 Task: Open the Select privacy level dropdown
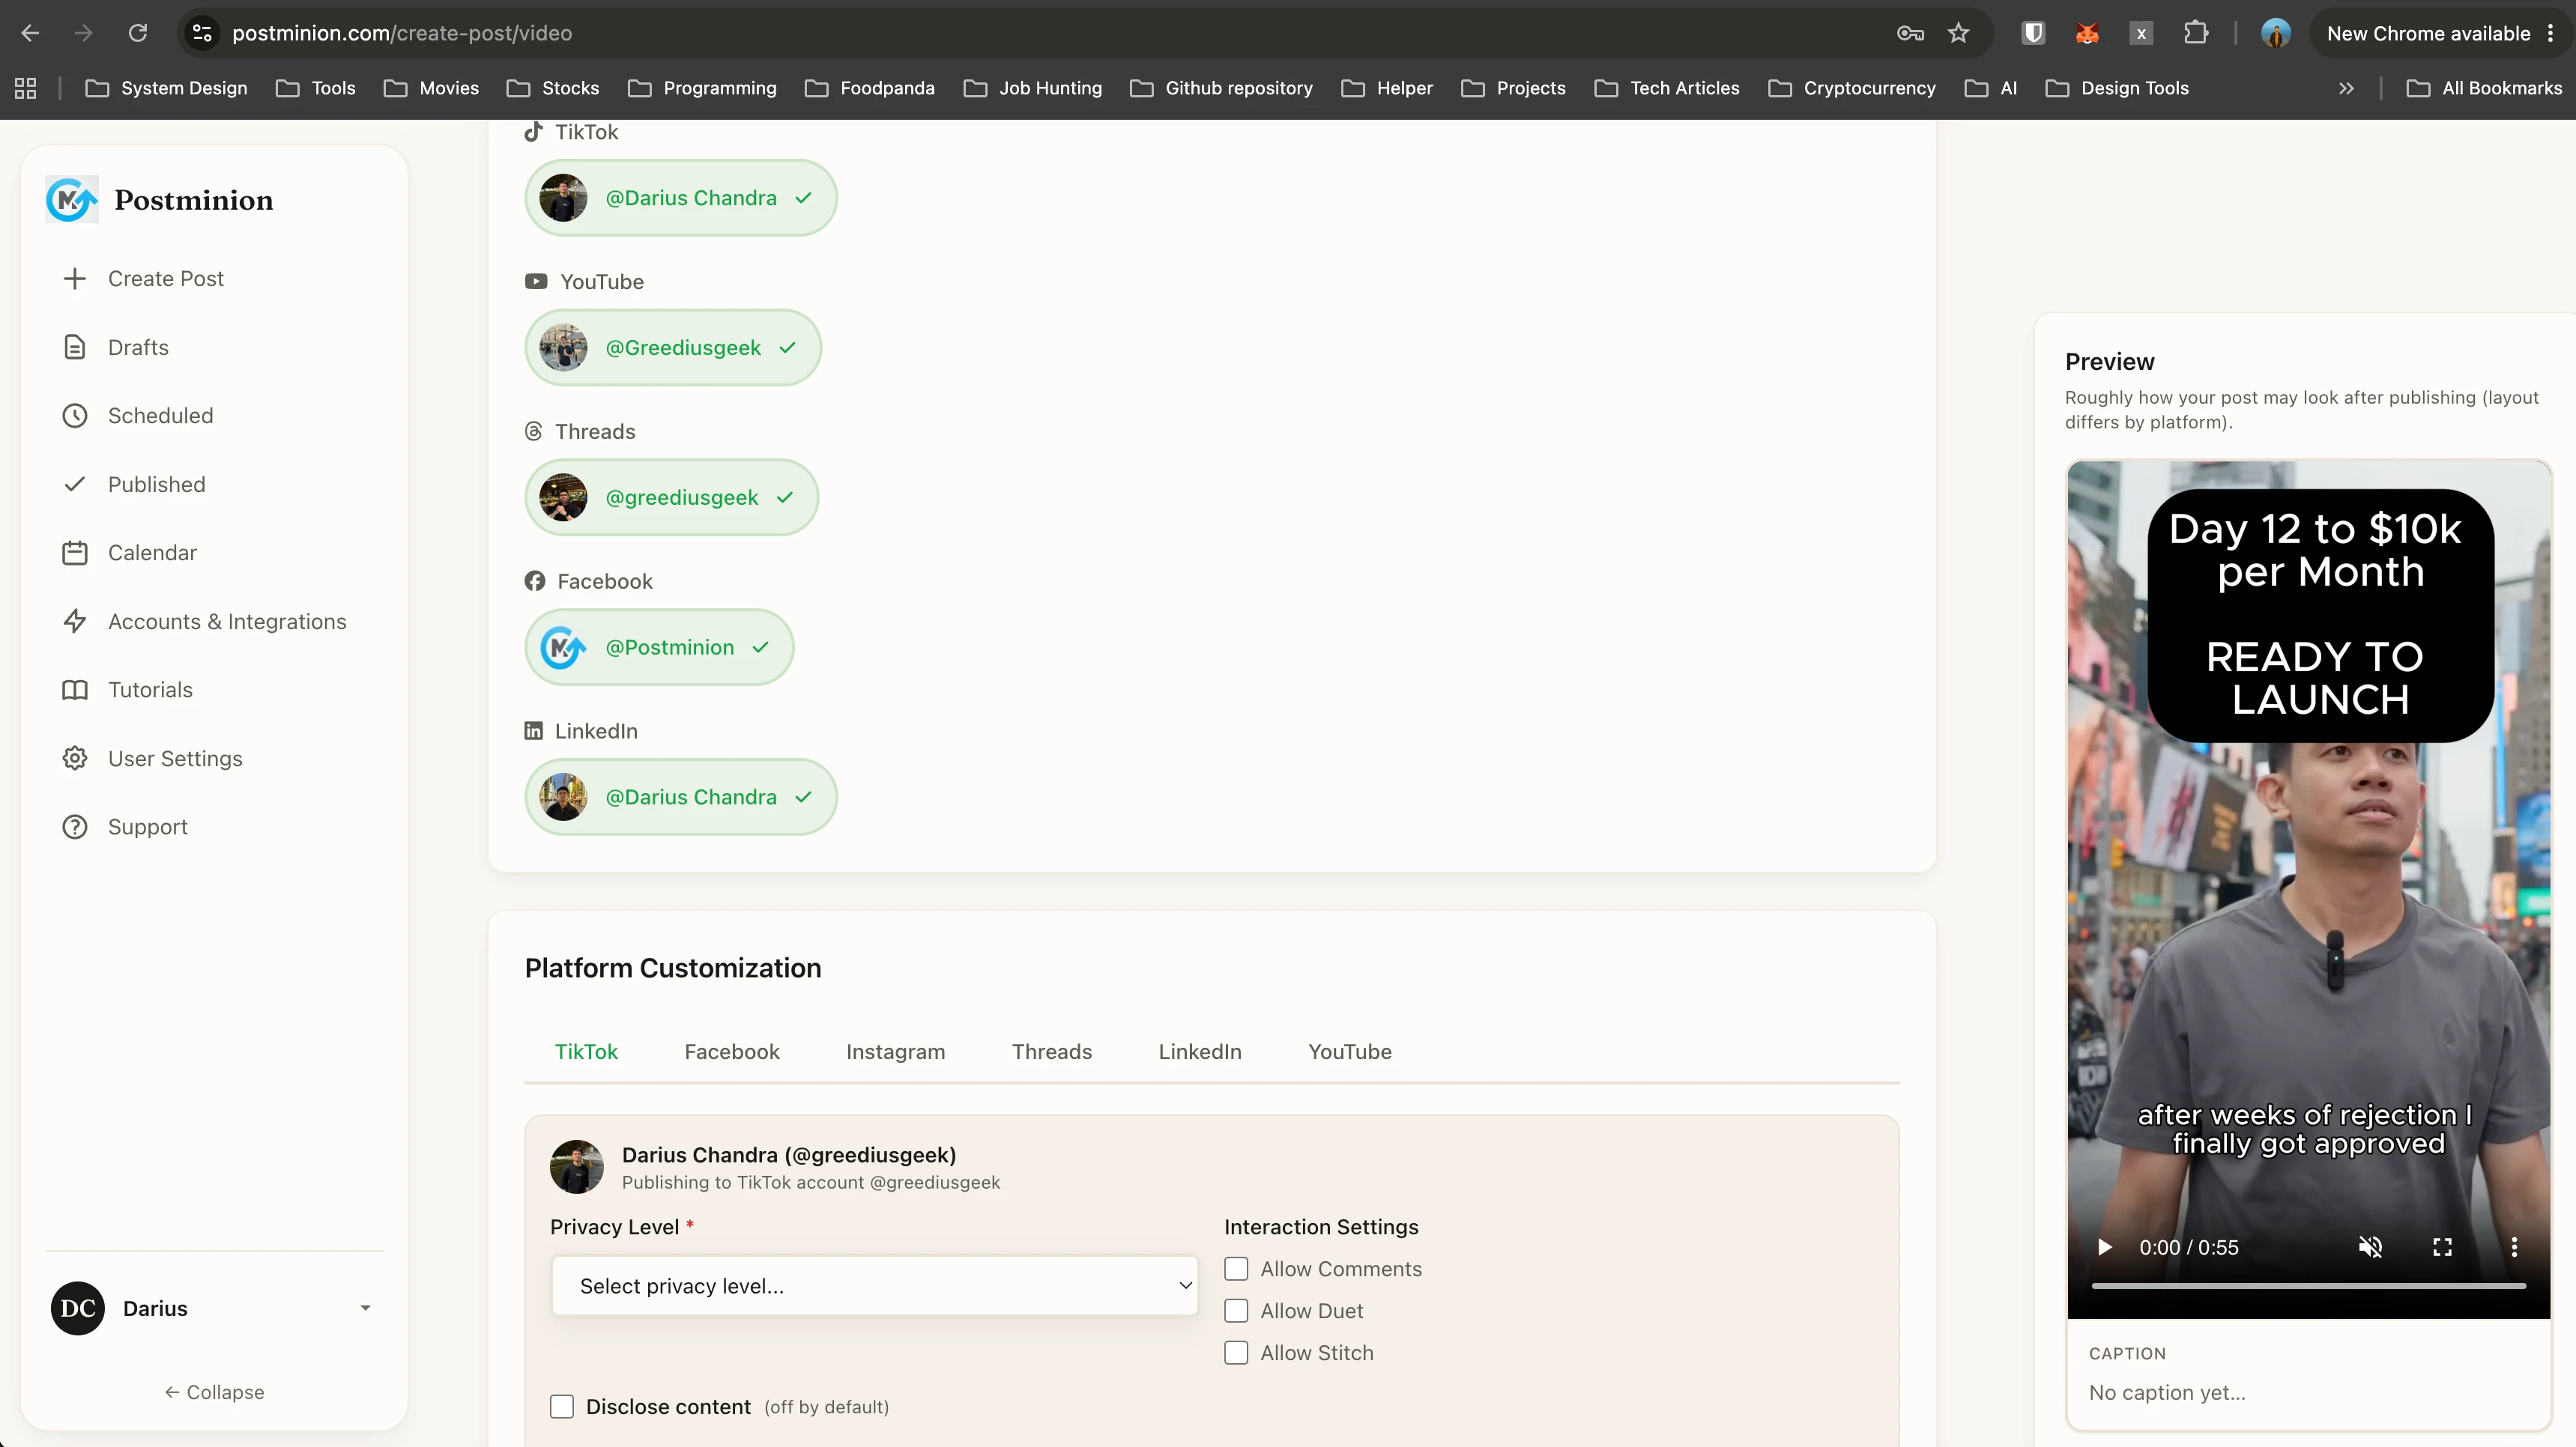click(x=875, y=1286)
